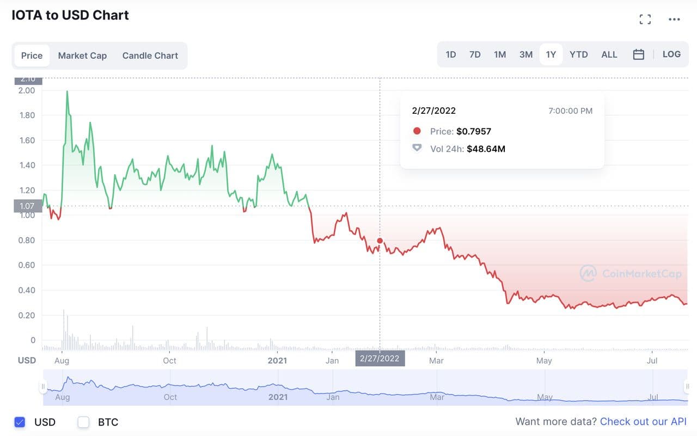Image resolution: width=697 pixels, height=436 pixels.
Task: Toggle the LOG scale option
Action: 671,54
